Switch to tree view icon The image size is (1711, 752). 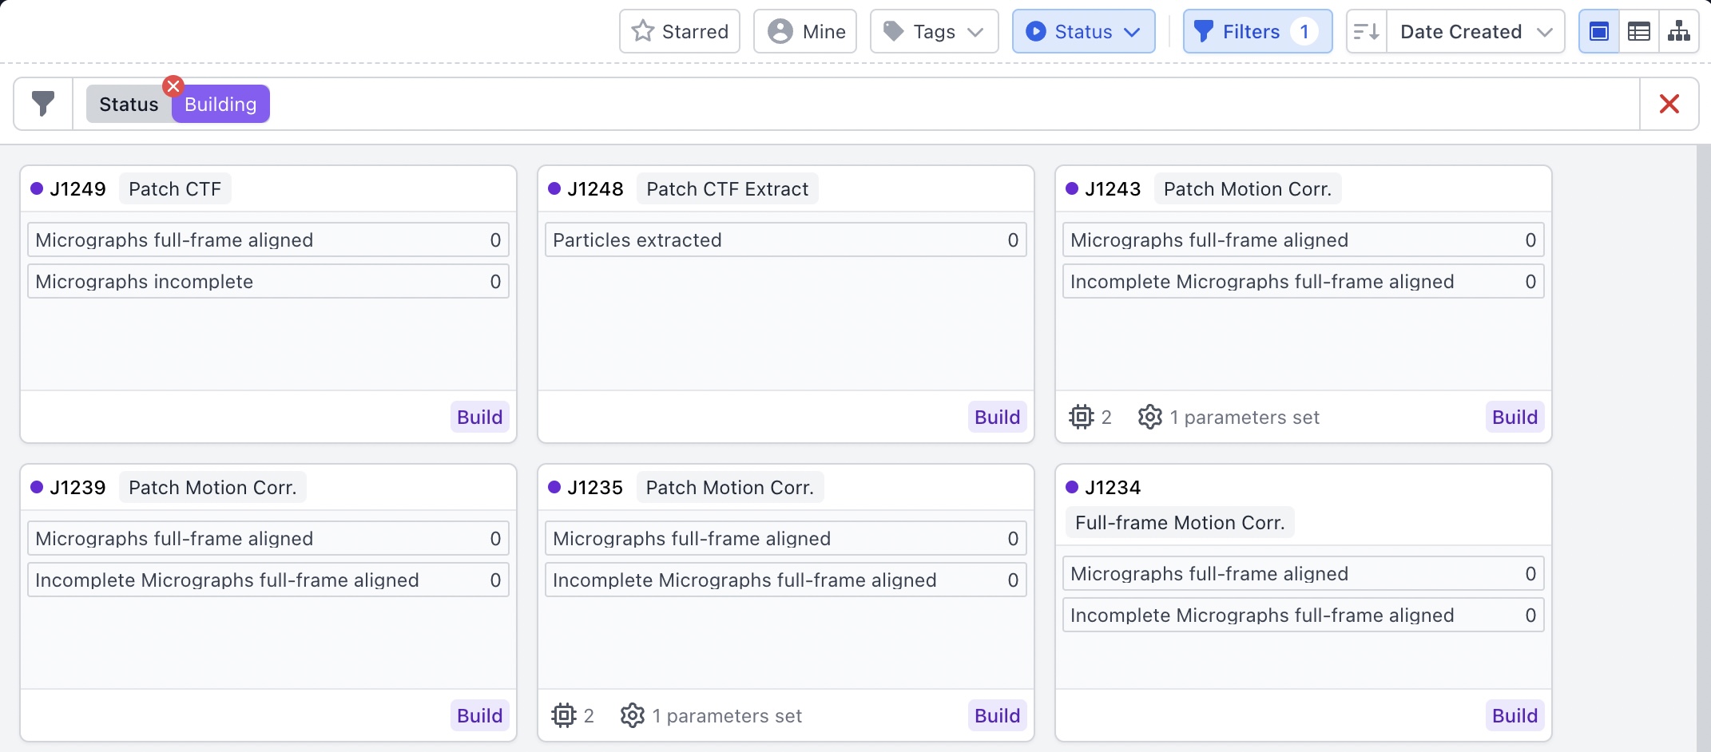pos(1679,32)
